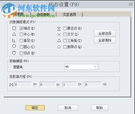This screenshot has height=114, width=135.
Task: Click the circle center snap icon
Action: pos(14,46)
